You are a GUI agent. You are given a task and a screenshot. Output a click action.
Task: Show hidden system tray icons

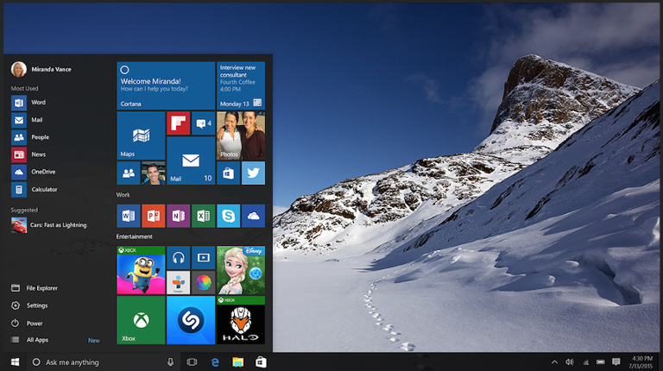pyautogui.click(x=554, y=362)
